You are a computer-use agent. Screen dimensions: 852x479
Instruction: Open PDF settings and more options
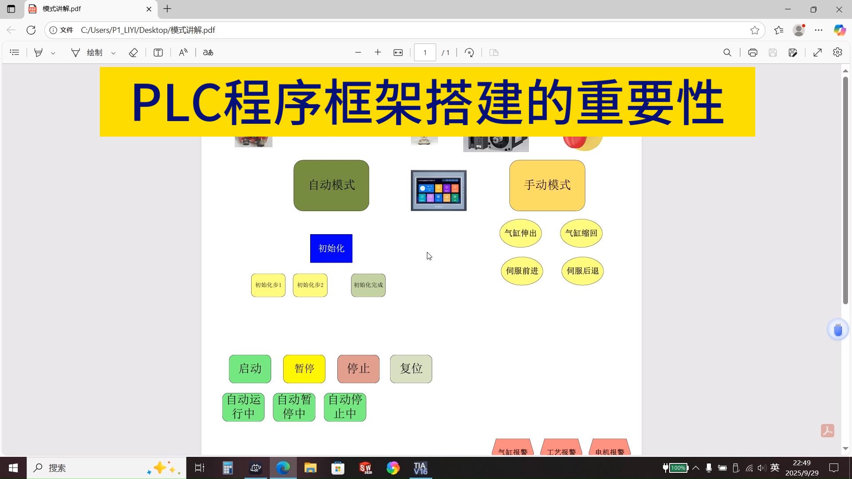click(x=838, y=52)
